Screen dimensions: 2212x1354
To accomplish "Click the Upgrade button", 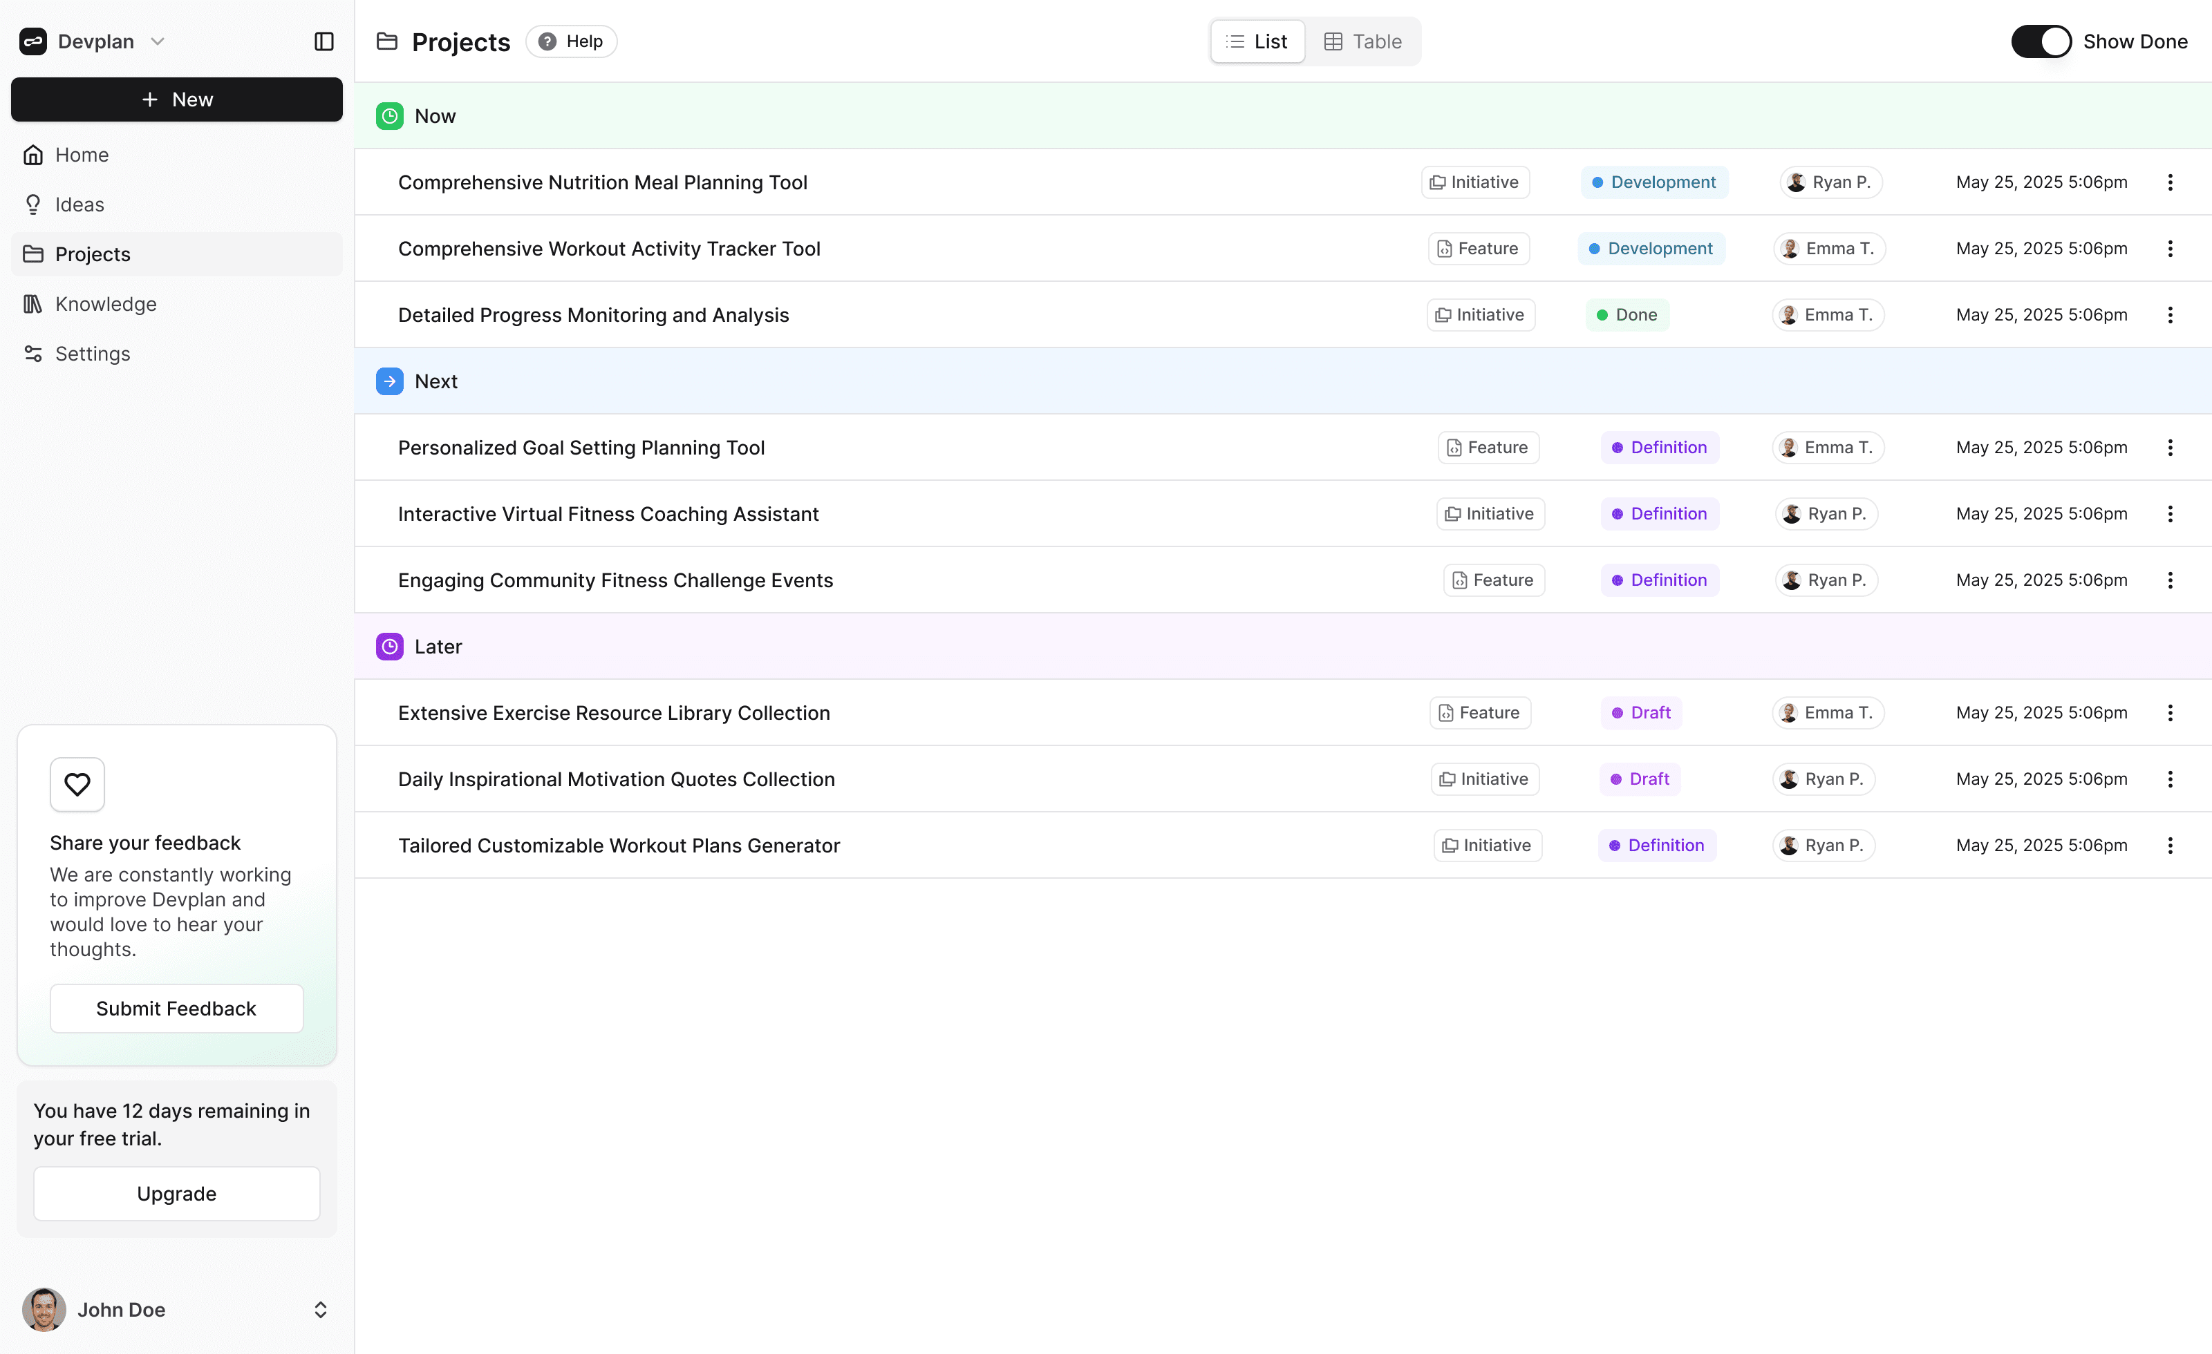I will pos(176,1194).
